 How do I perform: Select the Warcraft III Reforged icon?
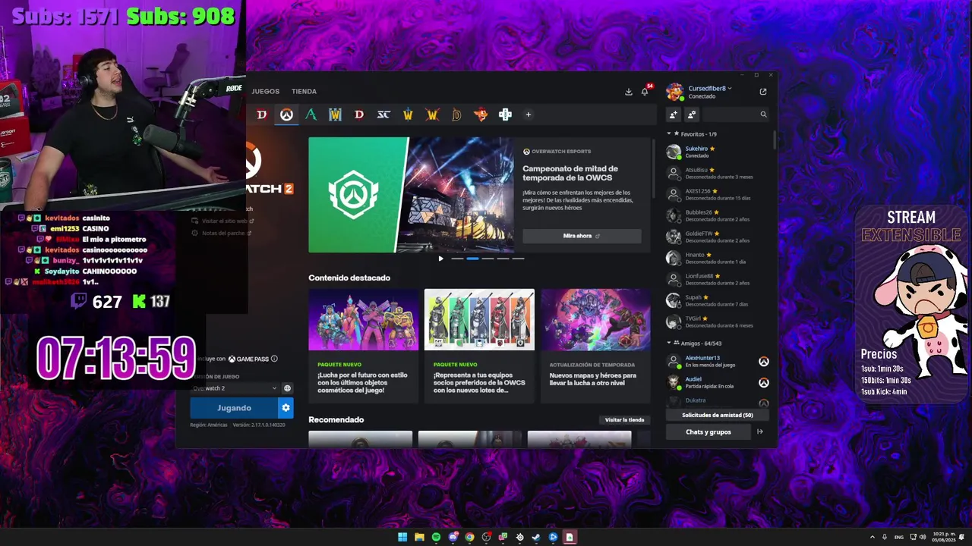click(335, 115)
